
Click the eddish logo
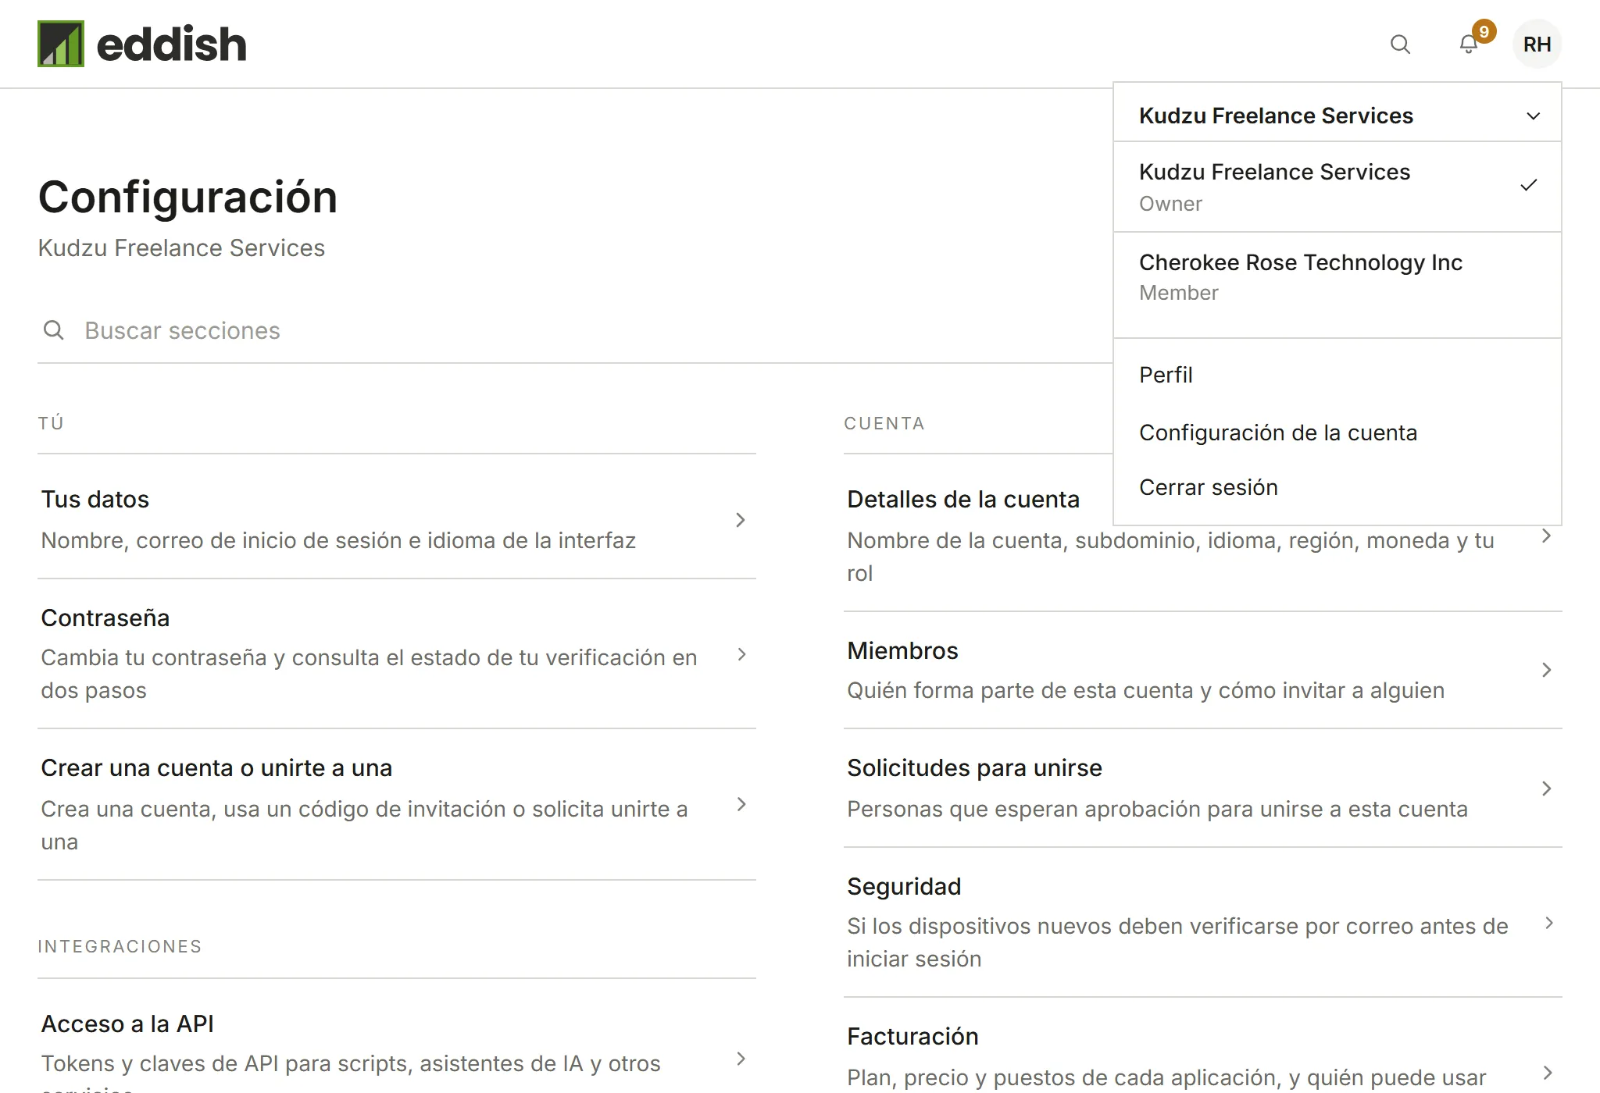141,44
